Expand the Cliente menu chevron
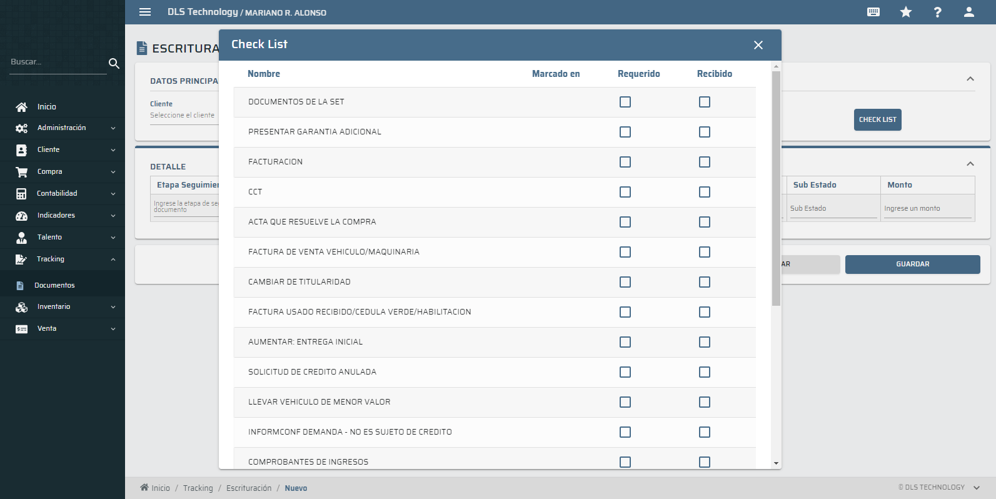 click(113, 150)
